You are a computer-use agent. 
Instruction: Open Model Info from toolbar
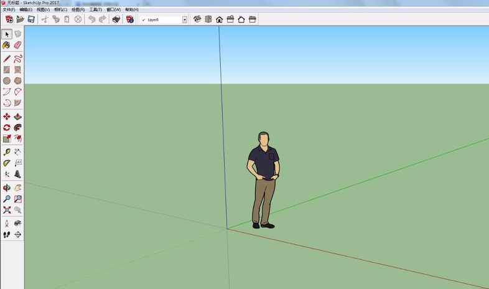pos(130,19)
